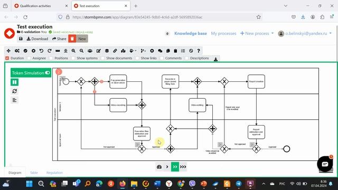Enable the Comments checkbox
The width and height of the screenshot is (338, 190).
pyautogui.click(x=162, y=58)
